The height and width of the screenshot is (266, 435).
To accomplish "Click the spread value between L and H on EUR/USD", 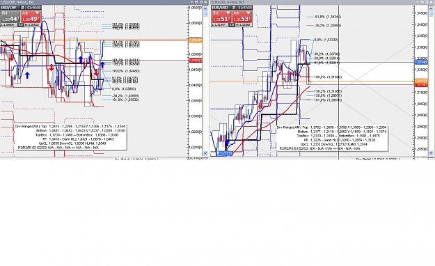I will [232, 24].
